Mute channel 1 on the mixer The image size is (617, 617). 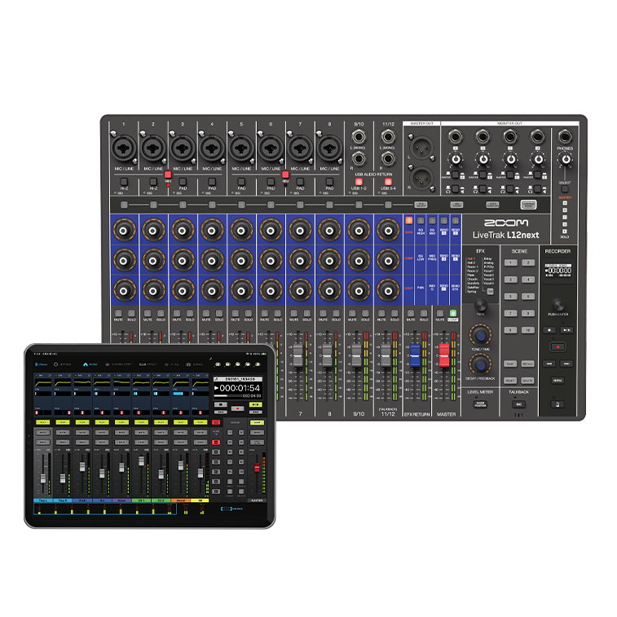118,313
